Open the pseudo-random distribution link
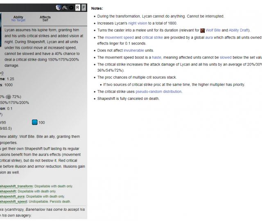Viewport: 262px width, 221px height. pyautogui.click(x=158, y=92)
